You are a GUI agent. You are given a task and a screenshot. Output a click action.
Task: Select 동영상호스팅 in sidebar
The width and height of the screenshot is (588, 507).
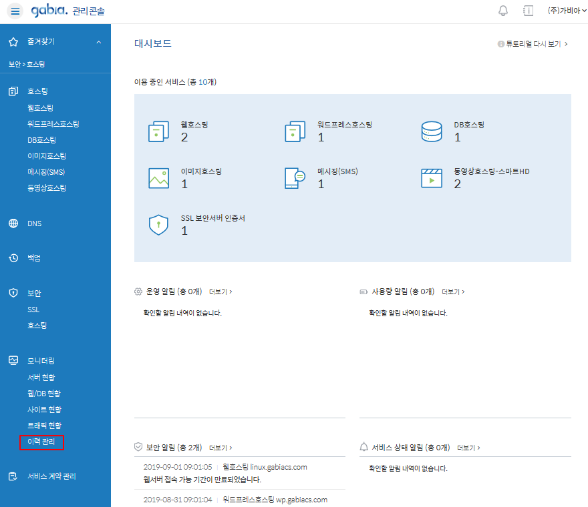click(x=47, y=187)
